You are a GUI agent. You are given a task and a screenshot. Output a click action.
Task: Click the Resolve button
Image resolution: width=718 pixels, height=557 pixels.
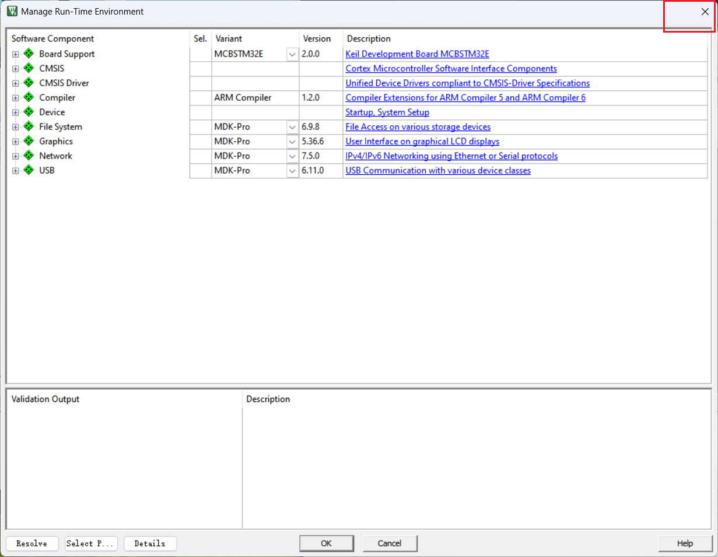point(32,544)
